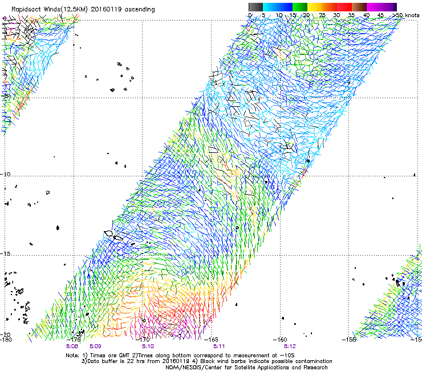Click the note line starting '3)Data buffer is 22 hrs'

206,361
